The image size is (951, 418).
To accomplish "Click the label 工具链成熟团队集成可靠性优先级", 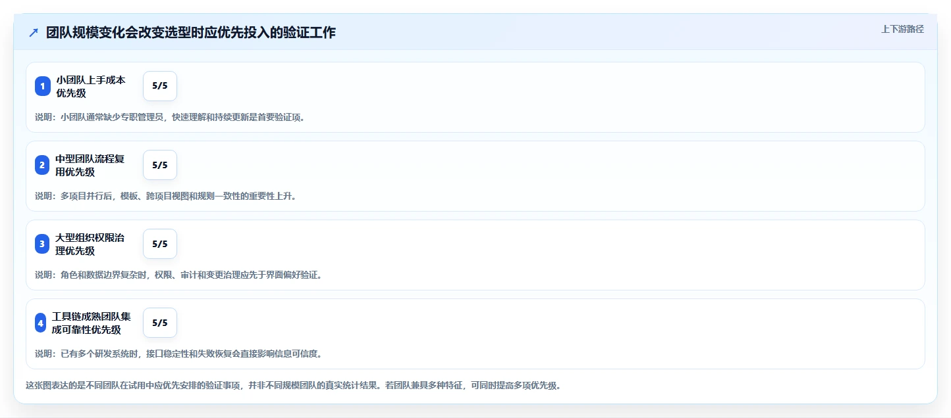I will click(x=92, y=323).
